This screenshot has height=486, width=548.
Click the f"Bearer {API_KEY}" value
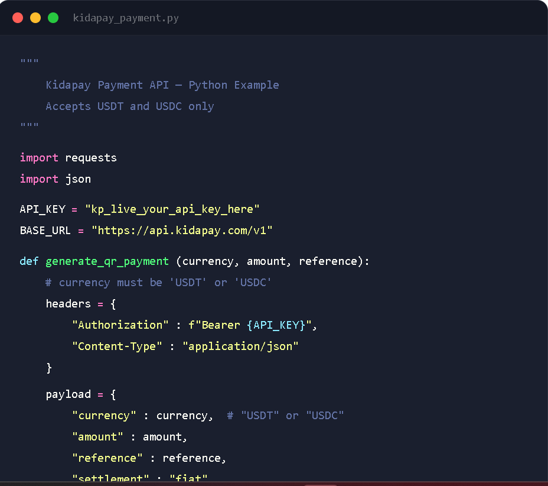250,325
